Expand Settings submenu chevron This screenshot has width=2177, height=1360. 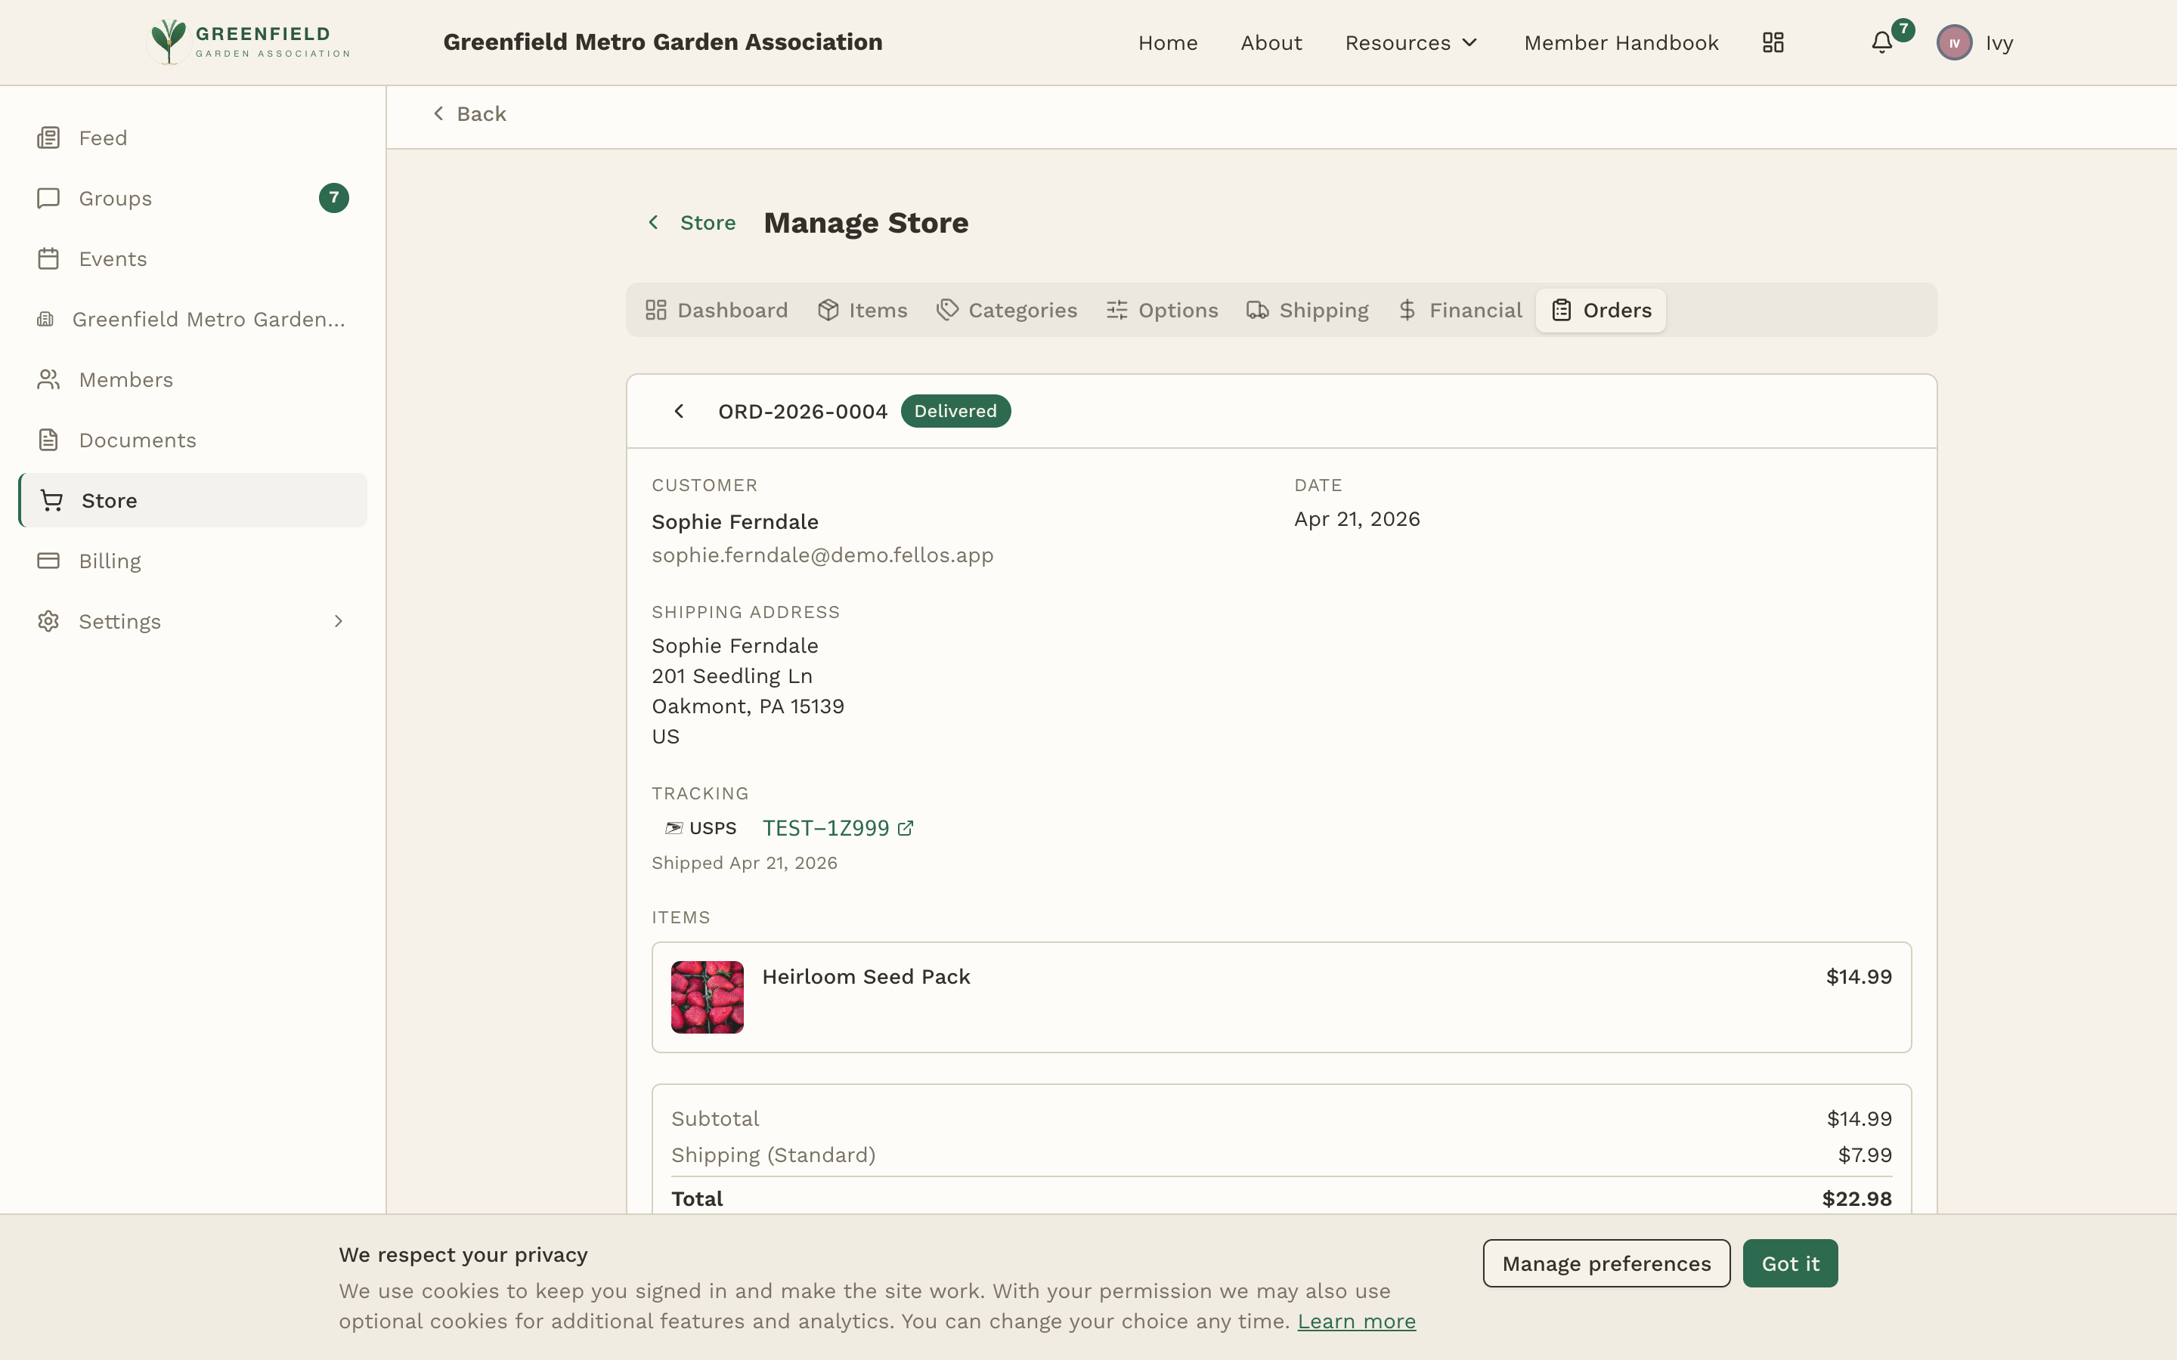click(x=338, y=620)
